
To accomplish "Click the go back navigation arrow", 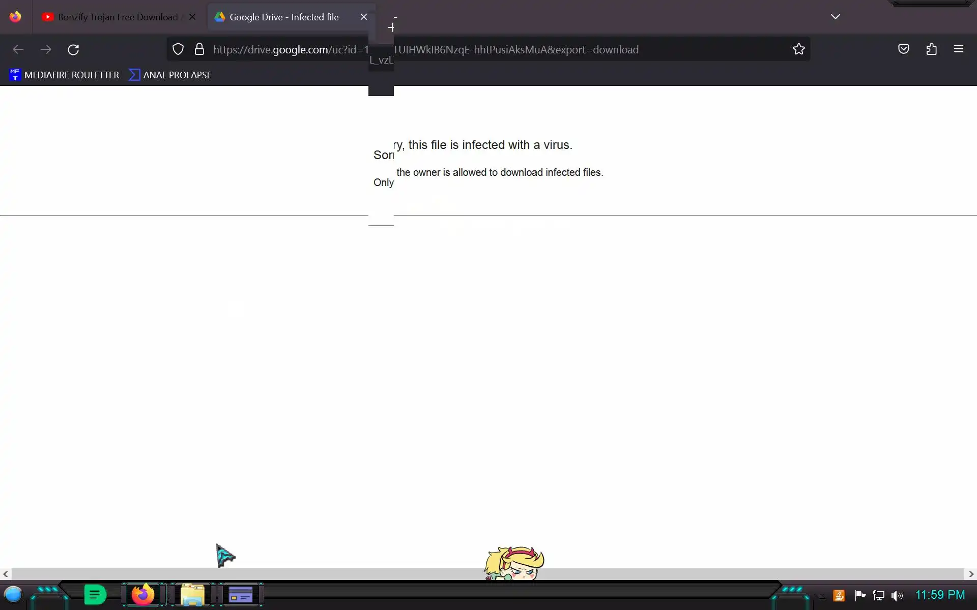I will [x=18, y=49].
